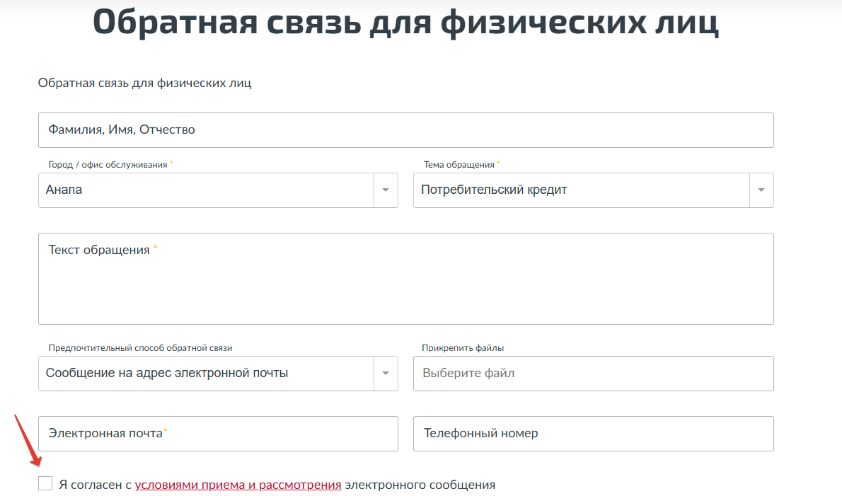Viewport: 842px width, 496px height.
Task: Click the Фамилия, Имя, Отчество field
Action: (x=405, y=130)
